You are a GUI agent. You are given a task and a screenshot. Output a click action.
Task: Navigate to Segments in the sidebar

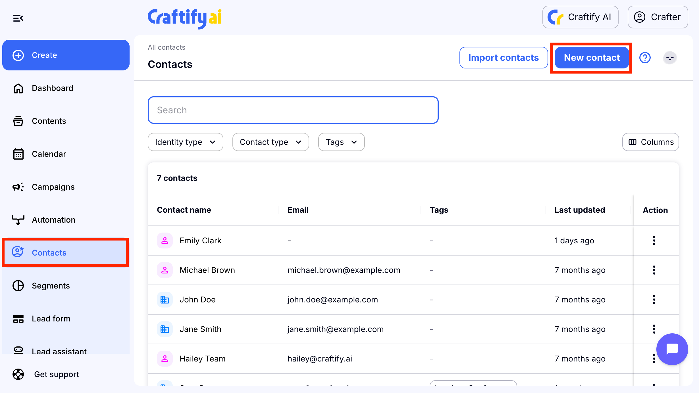51,286
